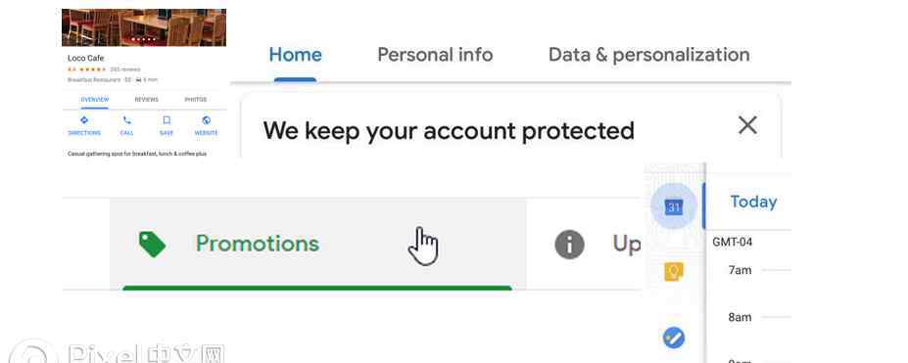Select the Updates info circle icon

(x=569, y=245)
